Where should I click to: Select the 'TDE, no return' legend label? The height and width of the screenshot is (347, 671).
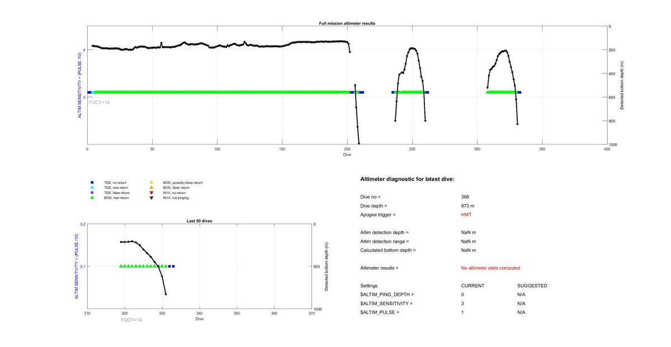(x=115, y=183)
